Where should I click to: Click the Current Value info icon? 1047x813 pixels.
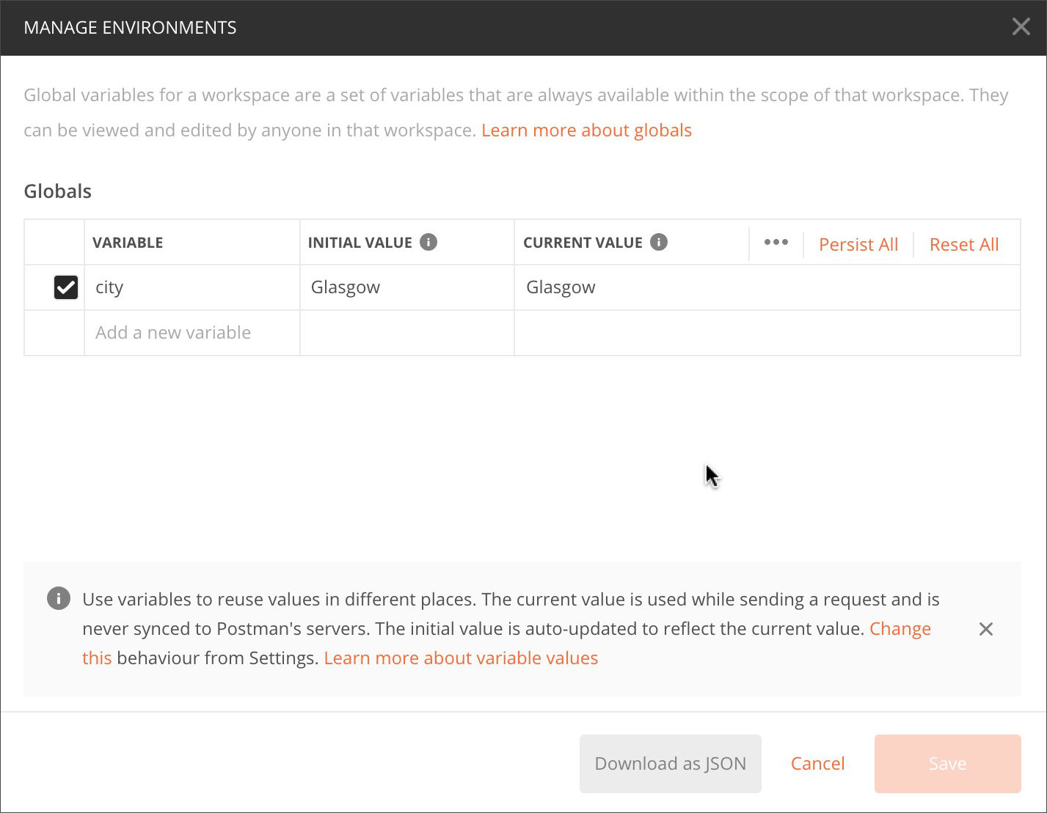click(x=659, y=242)
